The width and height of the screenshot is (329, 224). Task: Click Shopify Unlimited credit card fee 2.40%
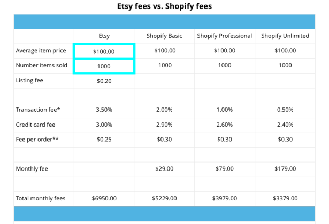[x=285, y=125]
